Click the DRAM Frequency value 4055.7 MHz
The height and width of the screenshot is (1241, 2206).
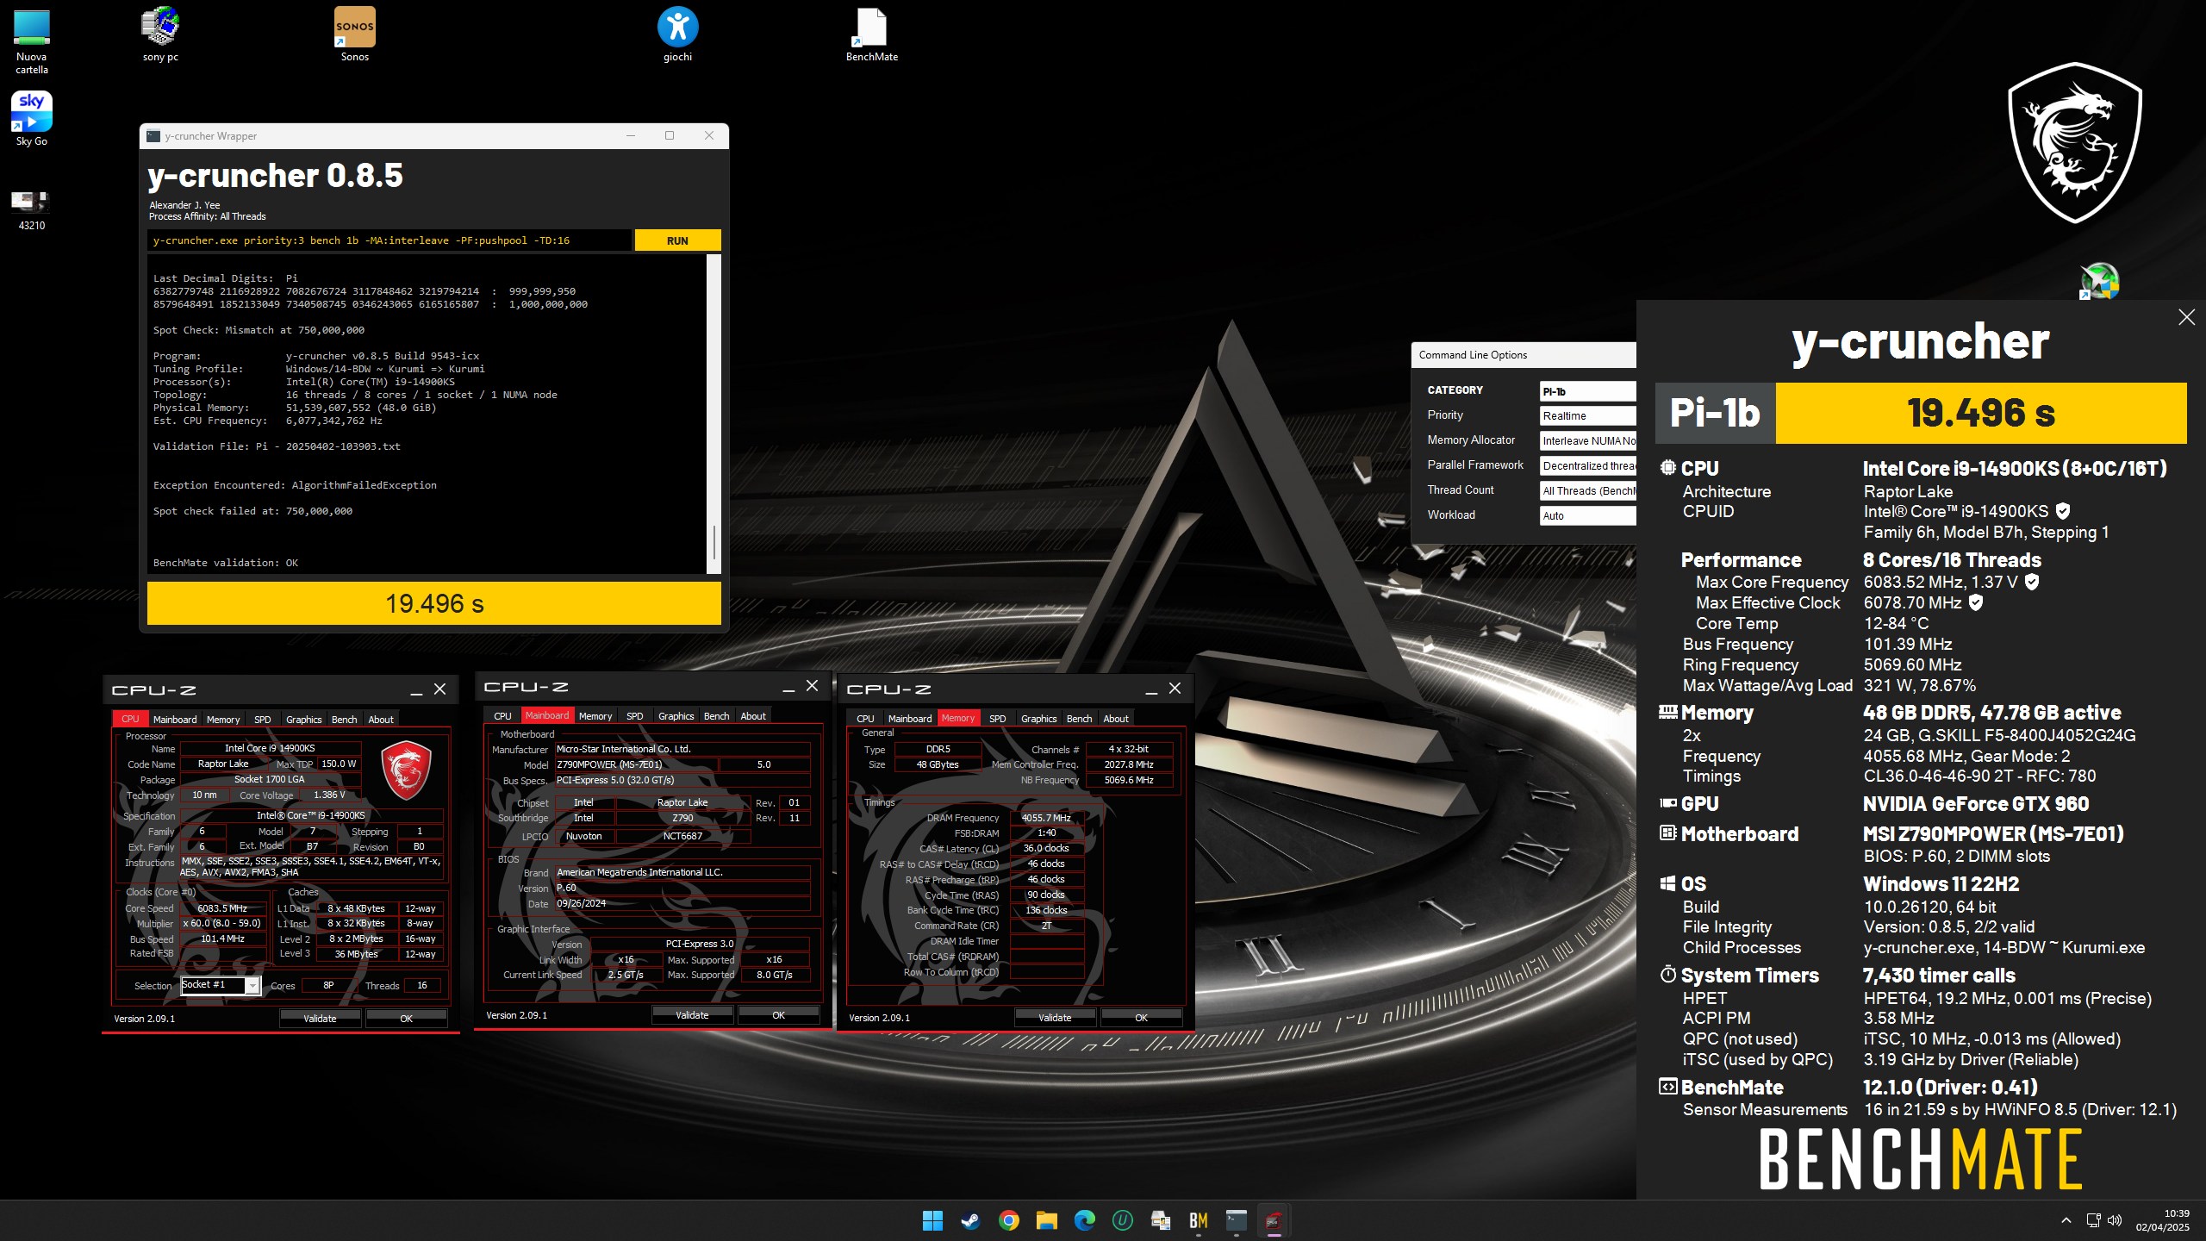tap(1046, 818)
